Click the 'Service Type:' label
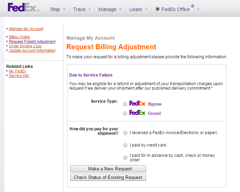 [104, 101]
